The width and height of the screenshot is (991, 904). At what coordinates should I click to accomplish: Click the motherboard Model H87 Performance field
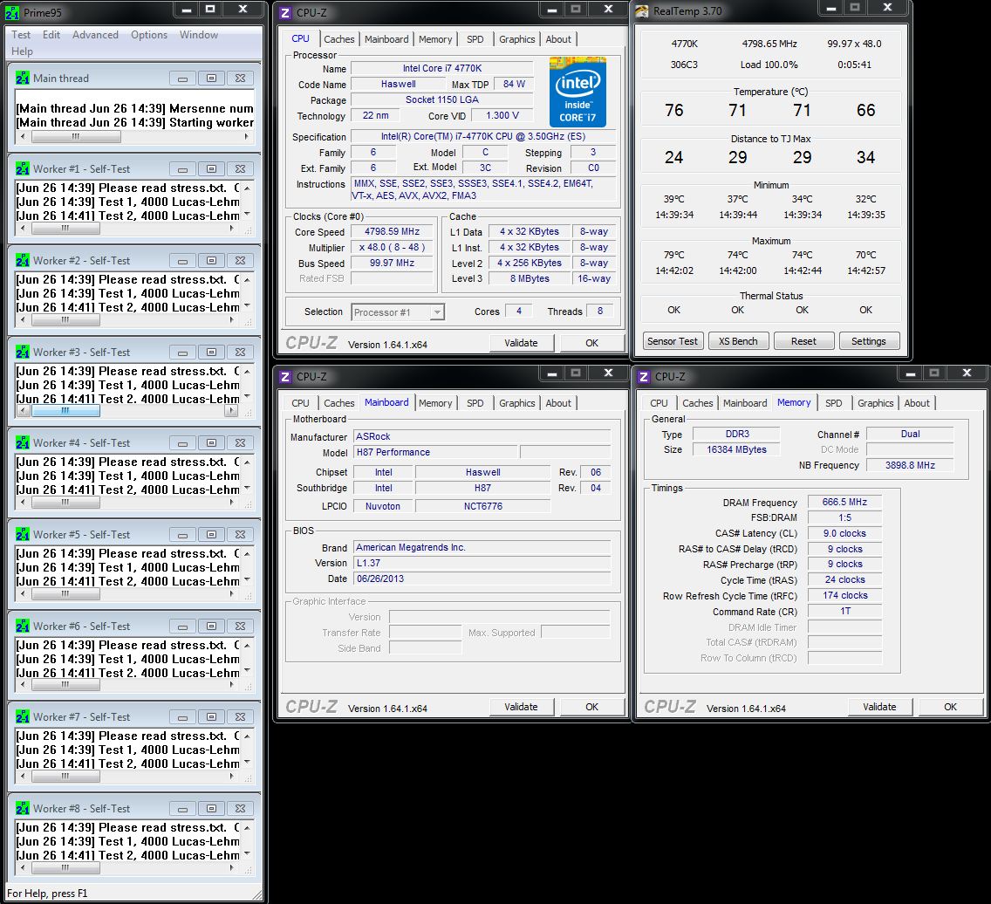pyautogui.click(x=434, y=453)
